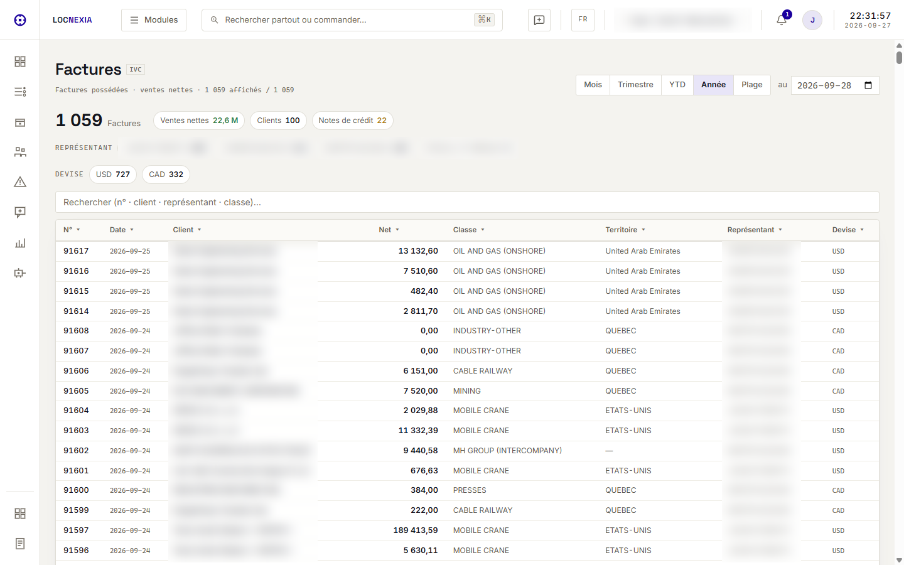Sort by the Classe column header

(x=469, y=230)
